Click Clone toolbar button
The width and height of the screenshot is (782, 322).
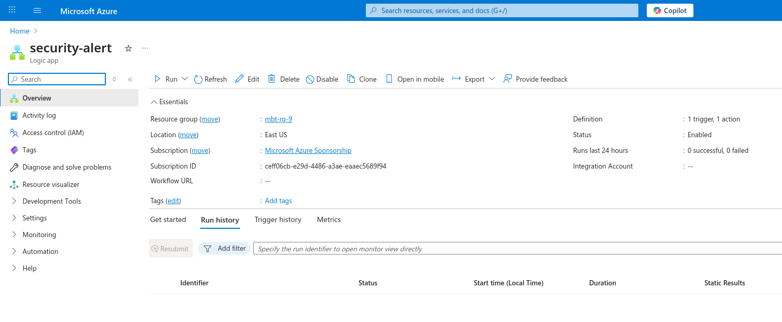362,79
